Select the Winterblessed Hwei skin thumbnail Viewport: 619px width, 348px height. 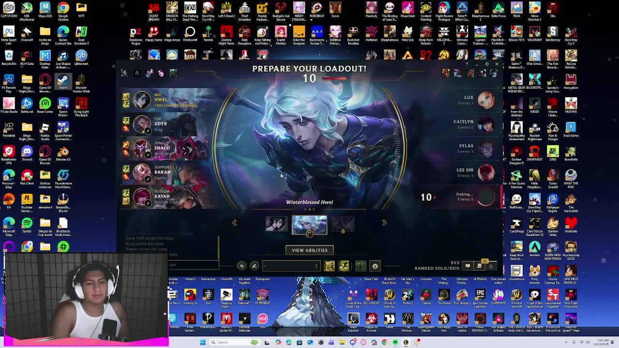click(309, 224)
